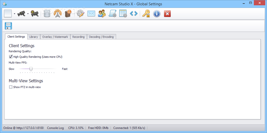Viewport: 267px width, 133px height.
Task: Switch to the Client Settings tab
Action: pos(16,37)
